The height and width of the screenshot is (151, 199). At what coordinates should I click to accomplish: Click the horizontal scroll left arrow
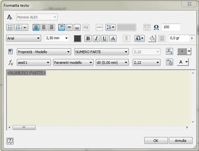point(9,127)
